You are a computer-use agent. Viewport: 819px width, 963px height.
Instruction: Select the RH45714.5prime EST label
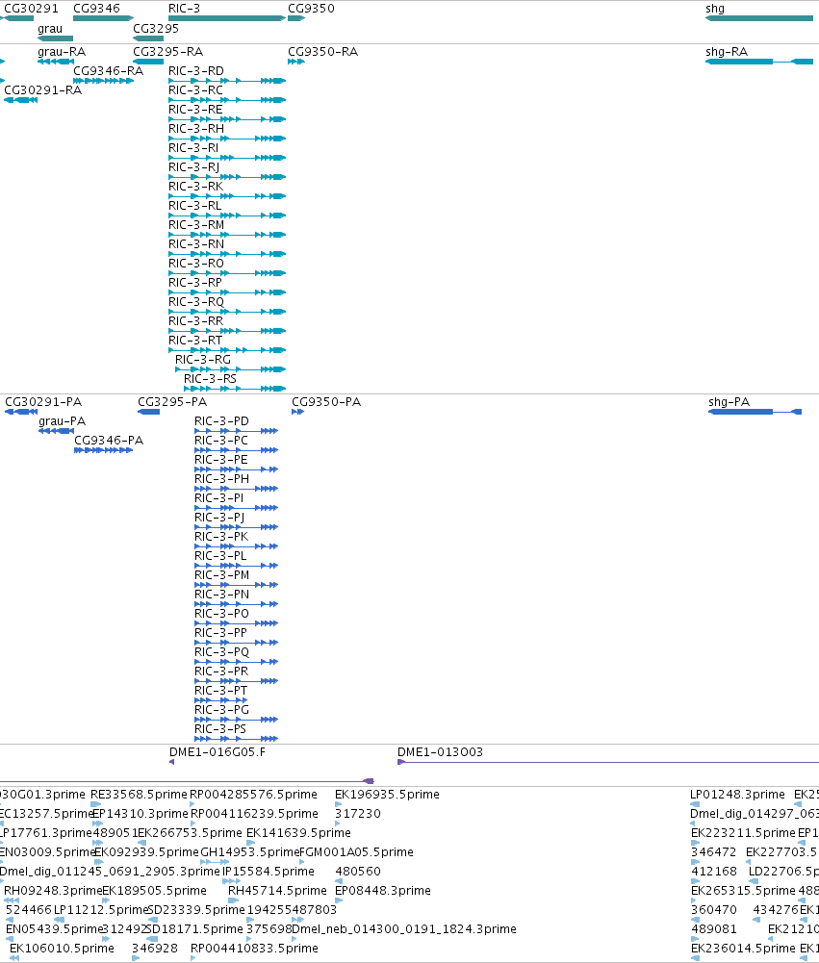click(278, 891)
